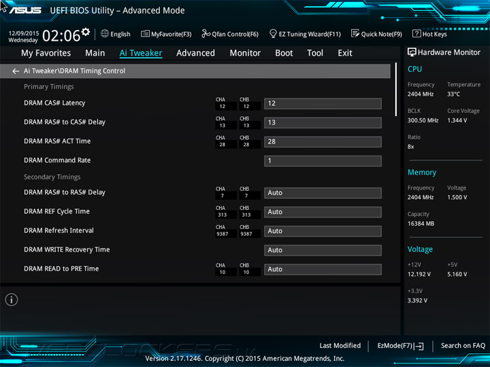The height and width of the screenshot is (367, 490).
Task: Click DRAM Command Rate label
Action: (x=57, y=160)
